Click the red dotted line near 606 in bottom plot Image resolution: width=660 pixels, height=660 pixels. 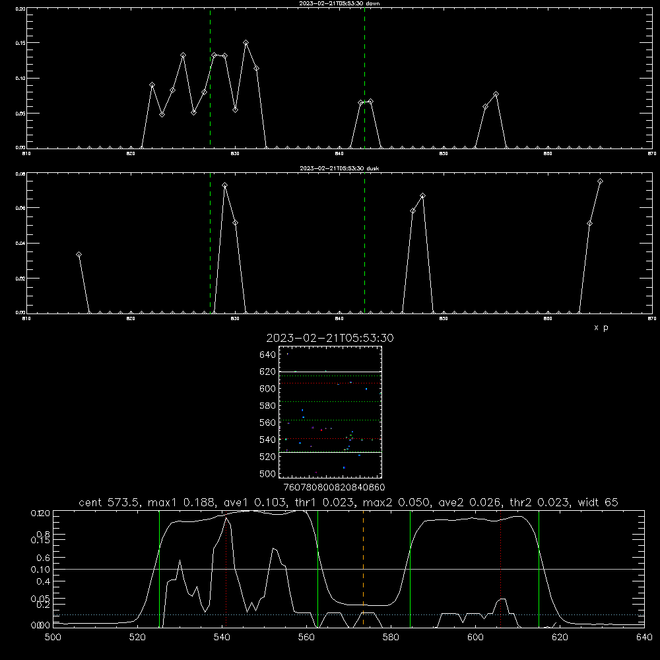[500, 568]
